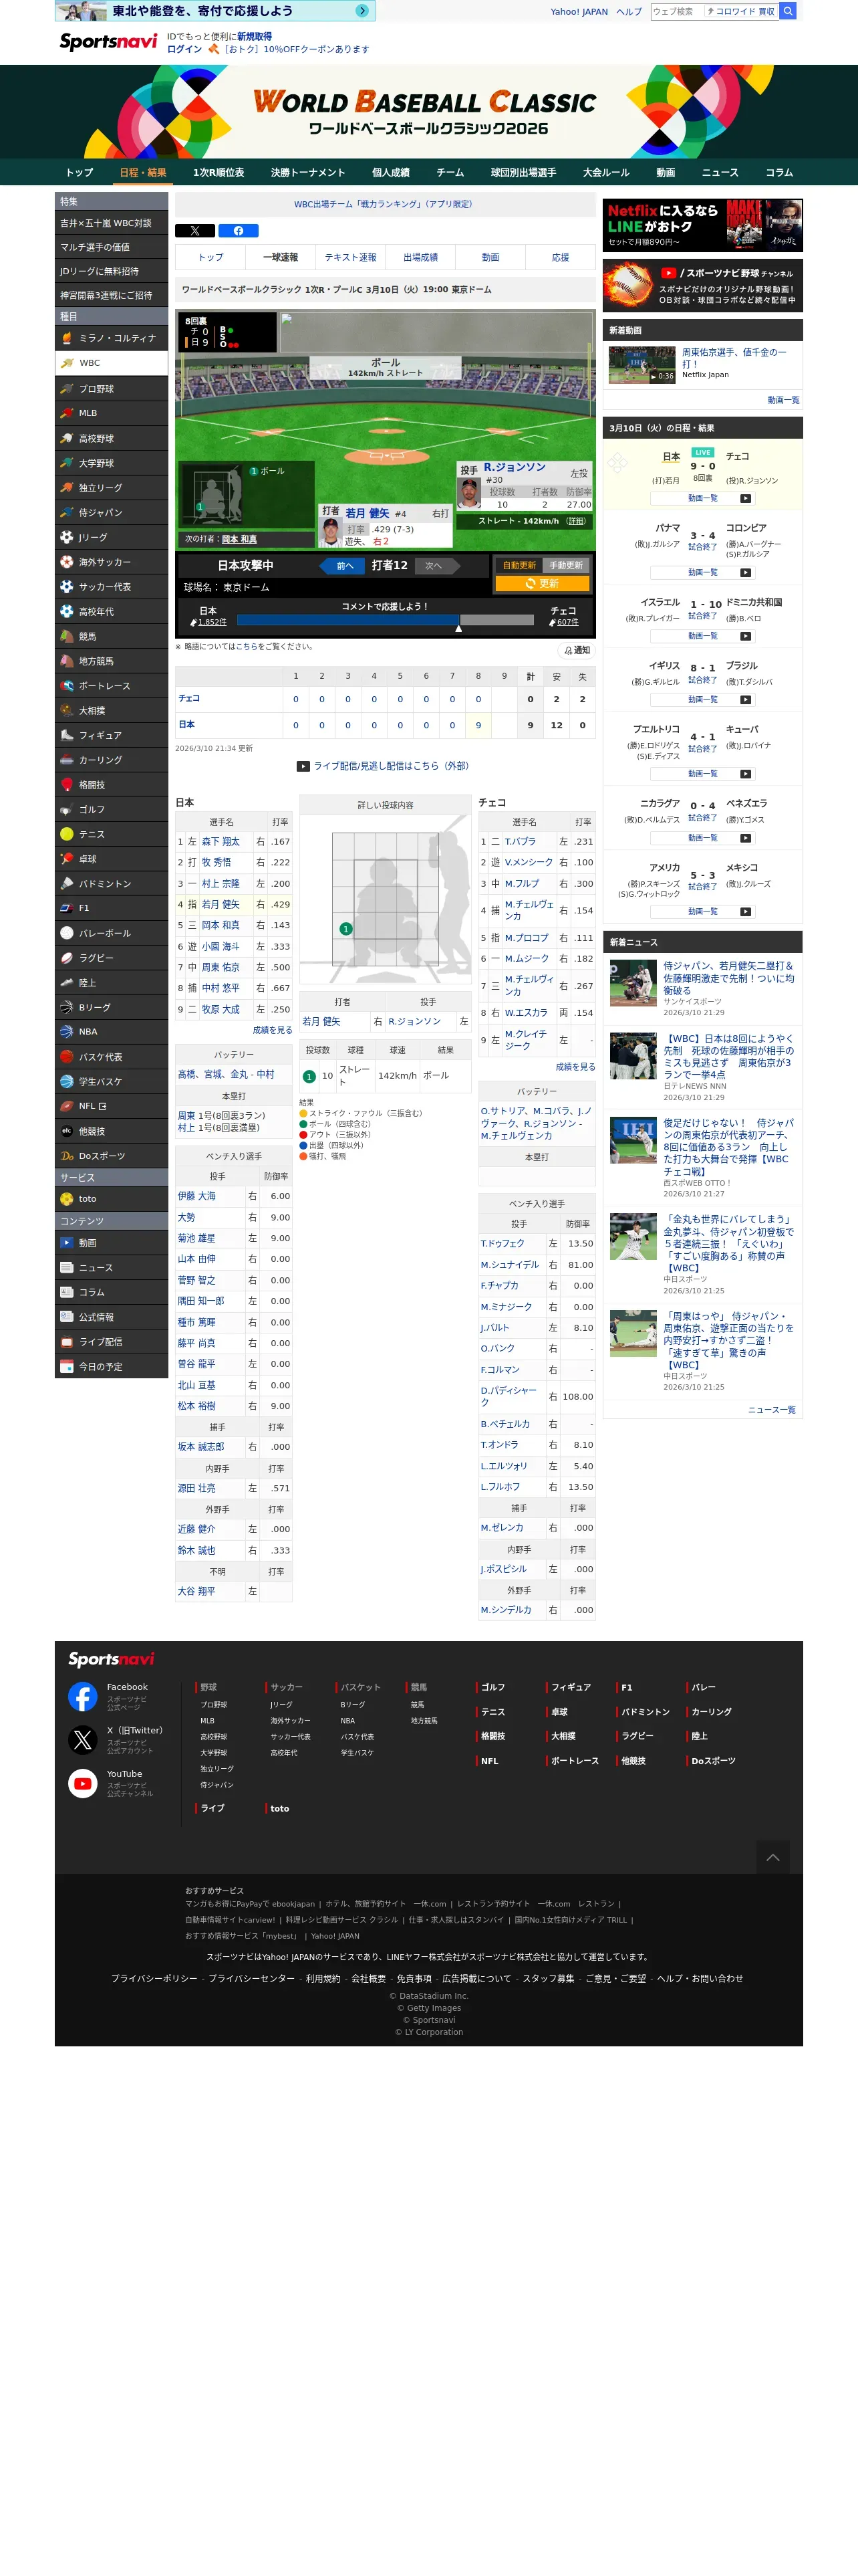The image size is (858, 2576).
Task: Open the 1次R順位表 navigation tab
Action: click(x=219, y=173)
